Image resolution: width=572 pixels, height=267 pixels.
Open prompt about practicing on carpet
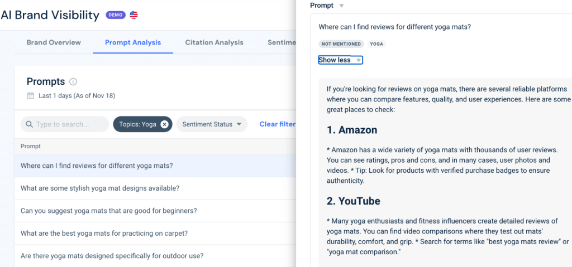click(104, 234)
